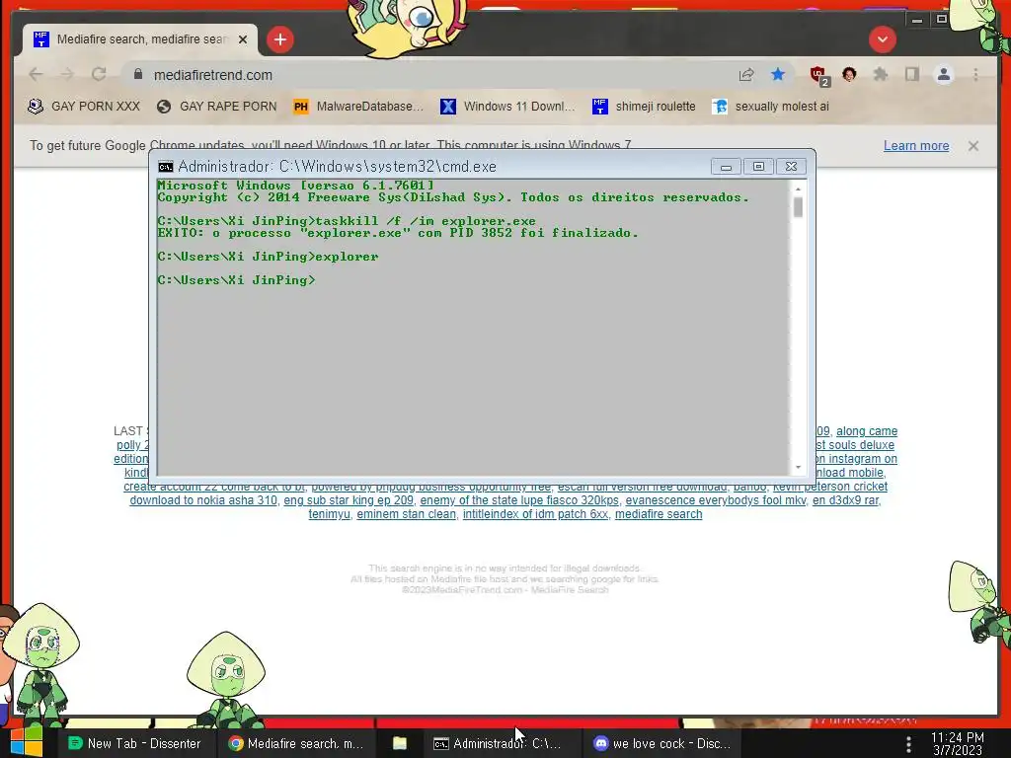Click the padlock site info icon

tap(138, 75)
